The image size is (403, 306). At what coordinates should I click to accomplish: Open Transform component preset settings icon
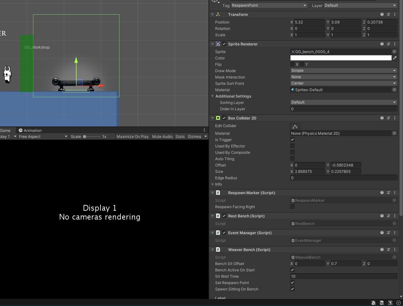[388, 14]
